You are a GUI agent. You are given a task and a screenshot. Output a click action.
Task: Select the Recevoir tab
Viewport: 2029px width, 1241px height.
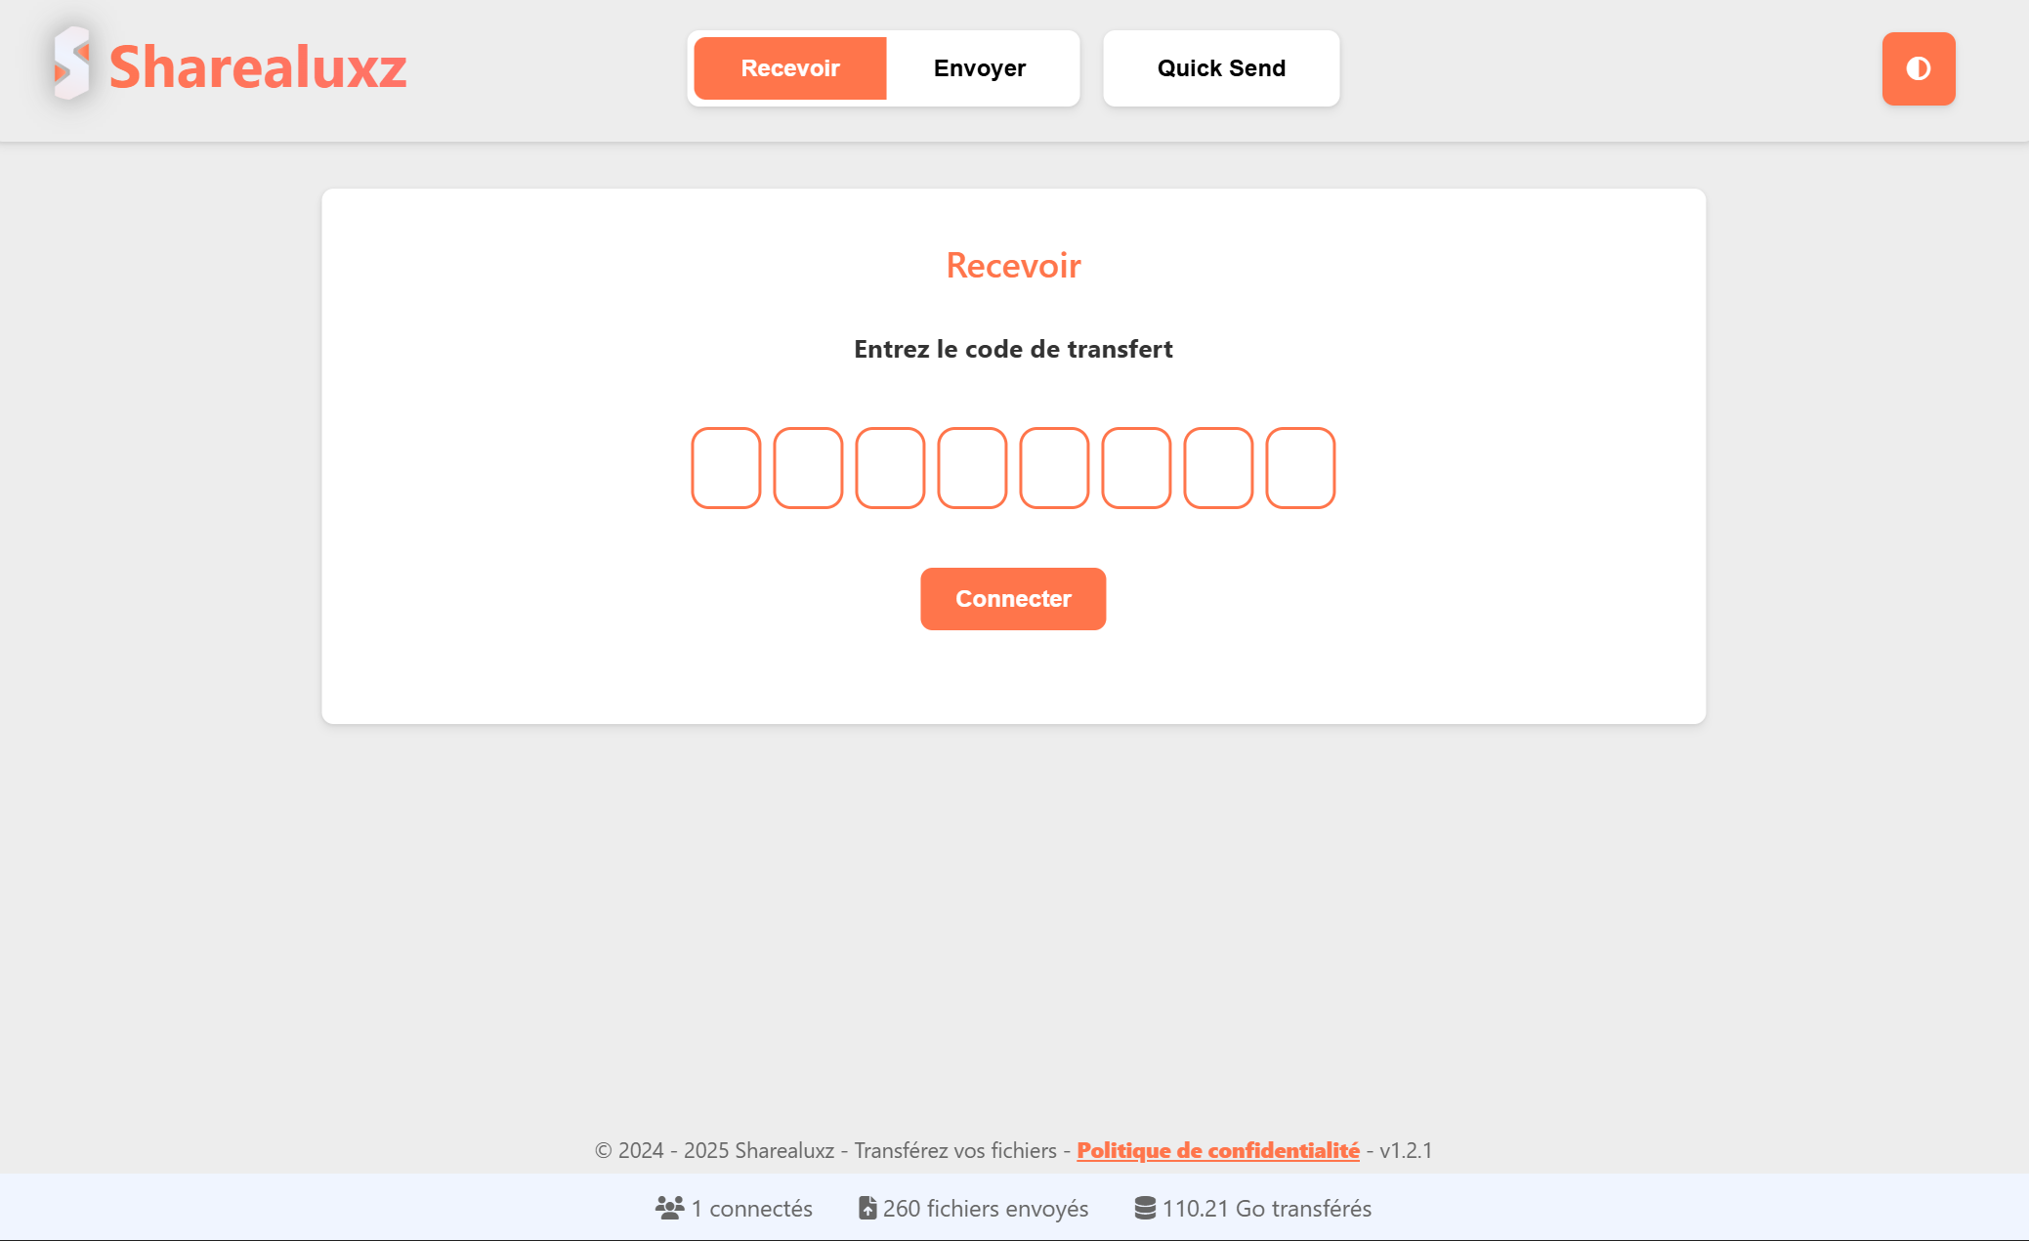pos(789,68)
